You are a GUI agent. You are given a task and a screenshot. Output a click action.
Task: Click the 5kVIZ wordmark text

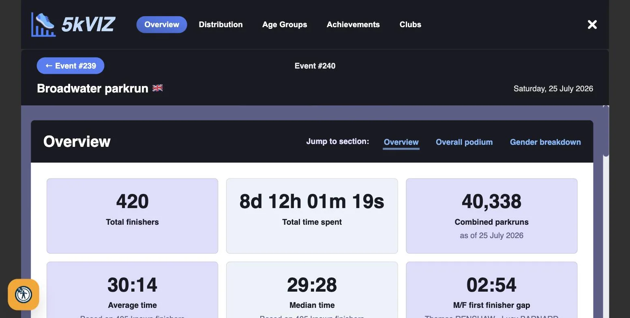tap(88, 24)
